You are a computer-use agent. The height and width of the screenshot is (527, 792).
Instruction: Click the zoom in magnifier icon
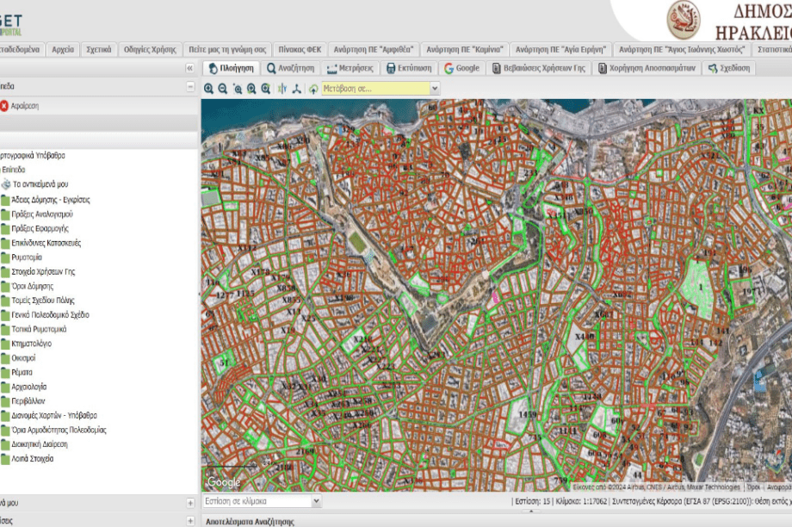tap(209, 89)
